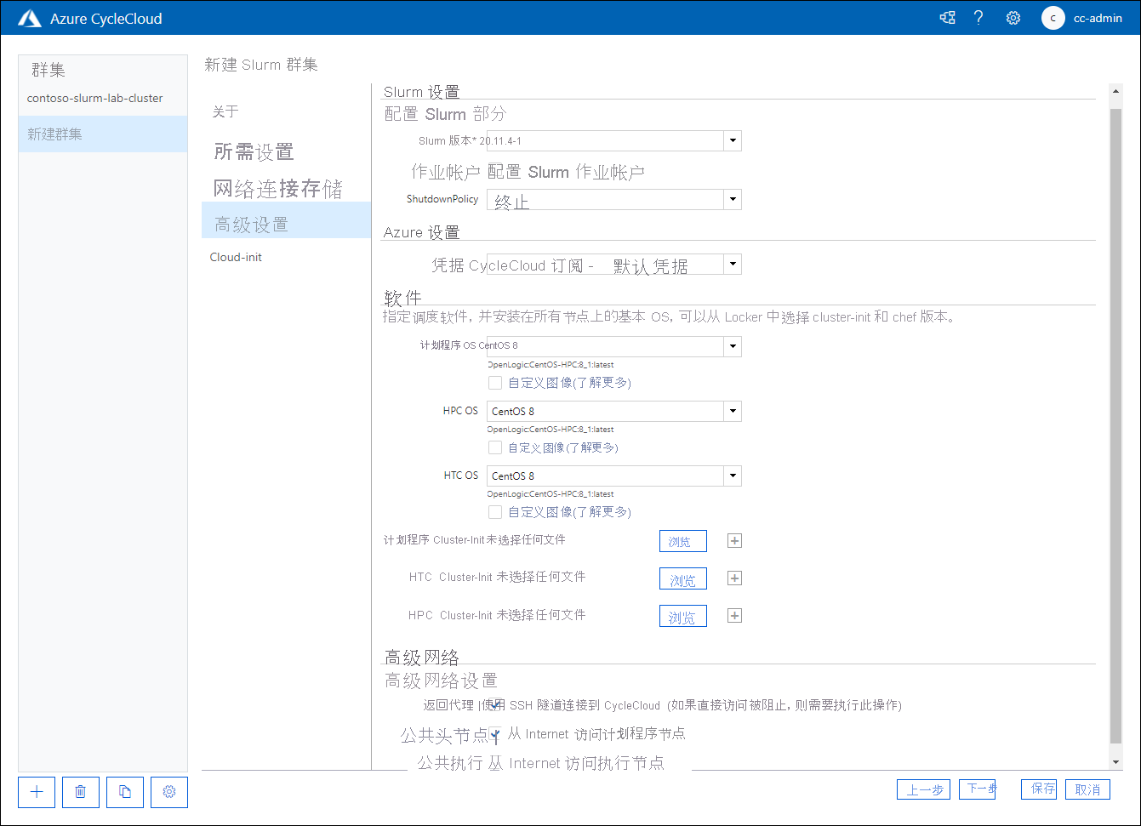Open the help question mark icon
The height and width of the screenshot is (826, 1141).
click(978, 18)
